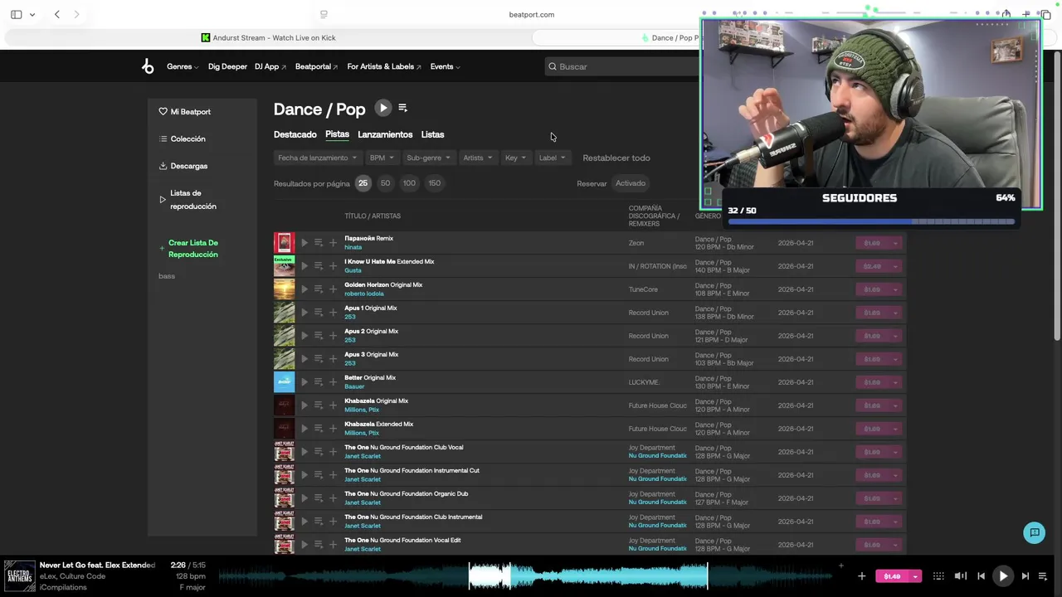
Task: Add Khabazela Original Mix to queue
Action: tap(318, 405)
